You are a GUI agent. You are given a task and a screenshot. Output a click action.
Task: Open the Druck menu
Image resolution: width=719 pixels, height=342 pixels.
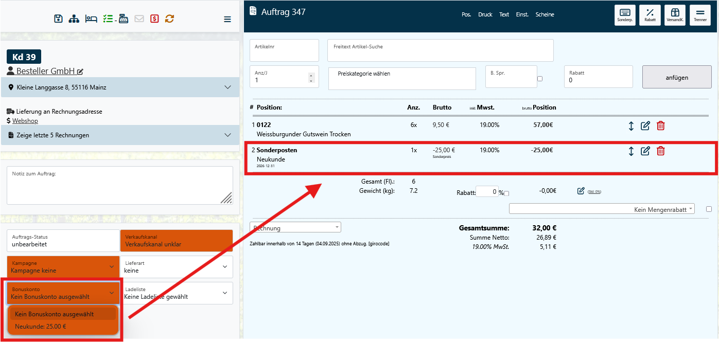click(x=485, y=14)
